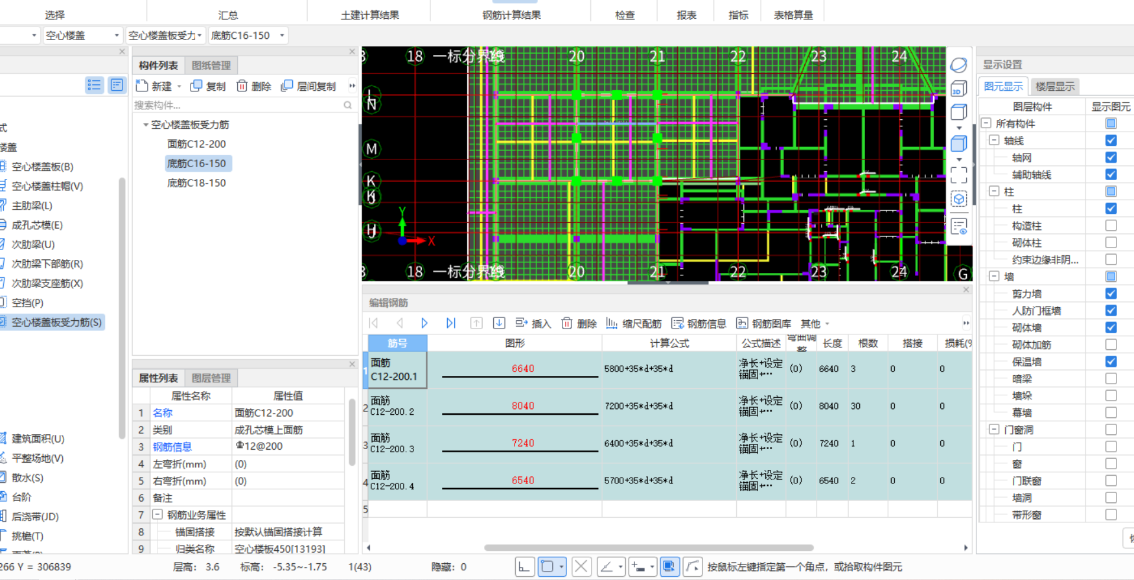Click the 名称 property link
The height and width of the screenshot is (580, 1134).
(x=163, y=413)
